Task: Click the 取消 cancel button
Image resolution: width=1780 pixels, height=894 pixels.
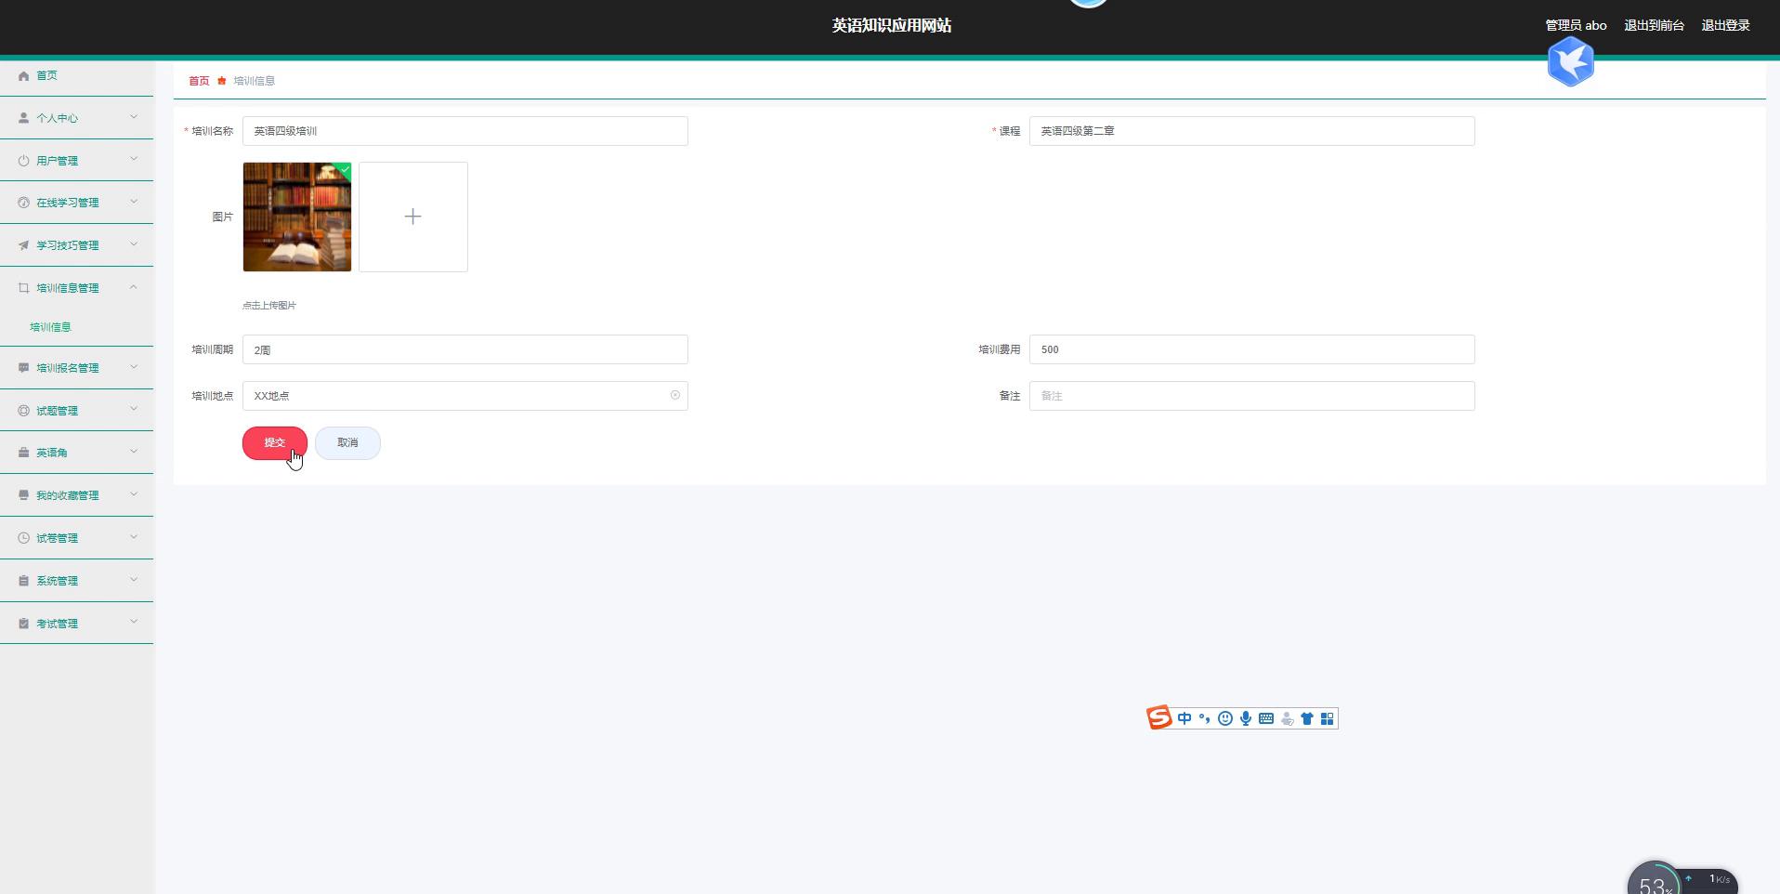Action: click(347, 443)
